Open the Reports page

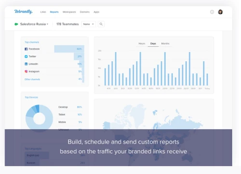click(54, 12)
